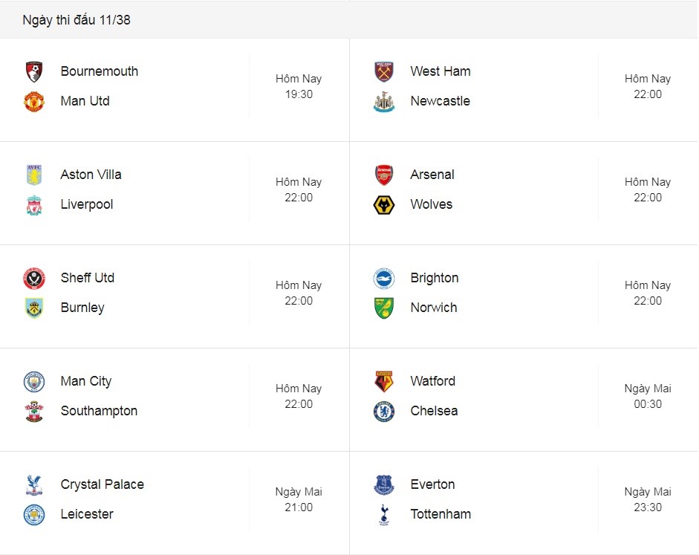Viewport: 699px width, 555px height.
Task: Click the Ngày thi đấu 11/38 header
Action: tap(77, 20)
